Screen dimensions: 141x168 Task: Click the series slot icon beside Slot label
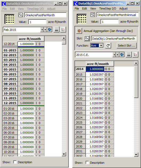87,38
